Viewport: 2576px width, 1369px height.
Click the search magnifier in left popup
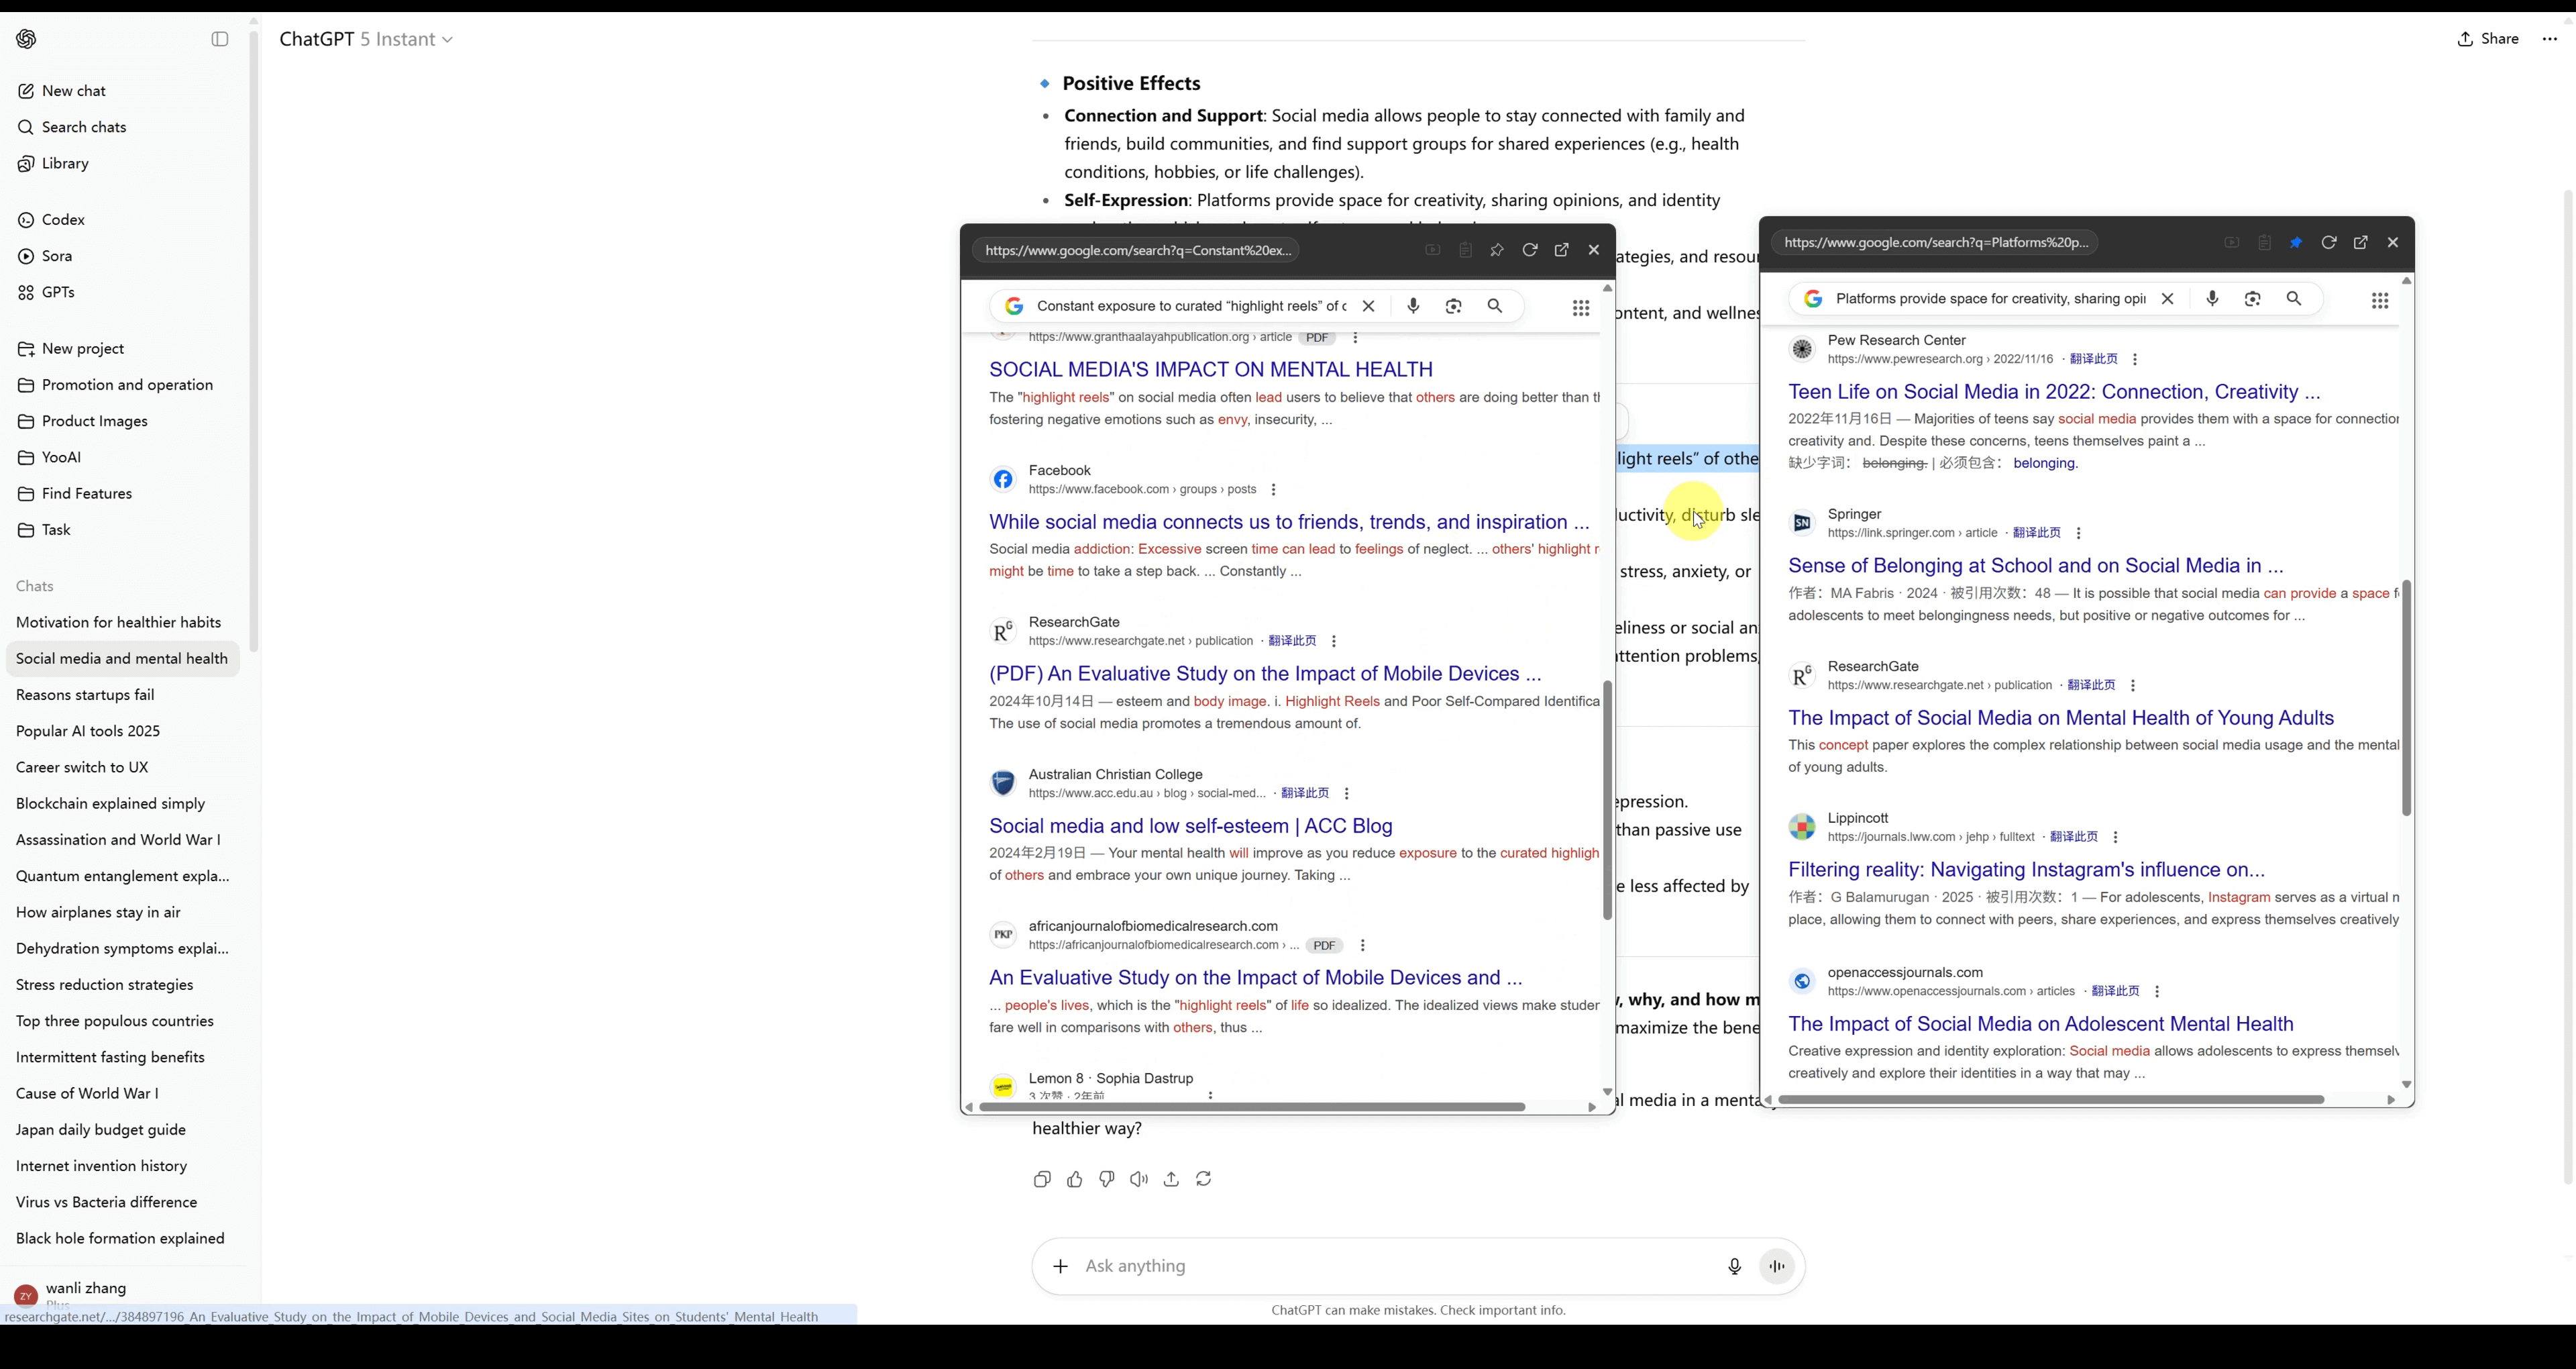tap(1495, 306)
